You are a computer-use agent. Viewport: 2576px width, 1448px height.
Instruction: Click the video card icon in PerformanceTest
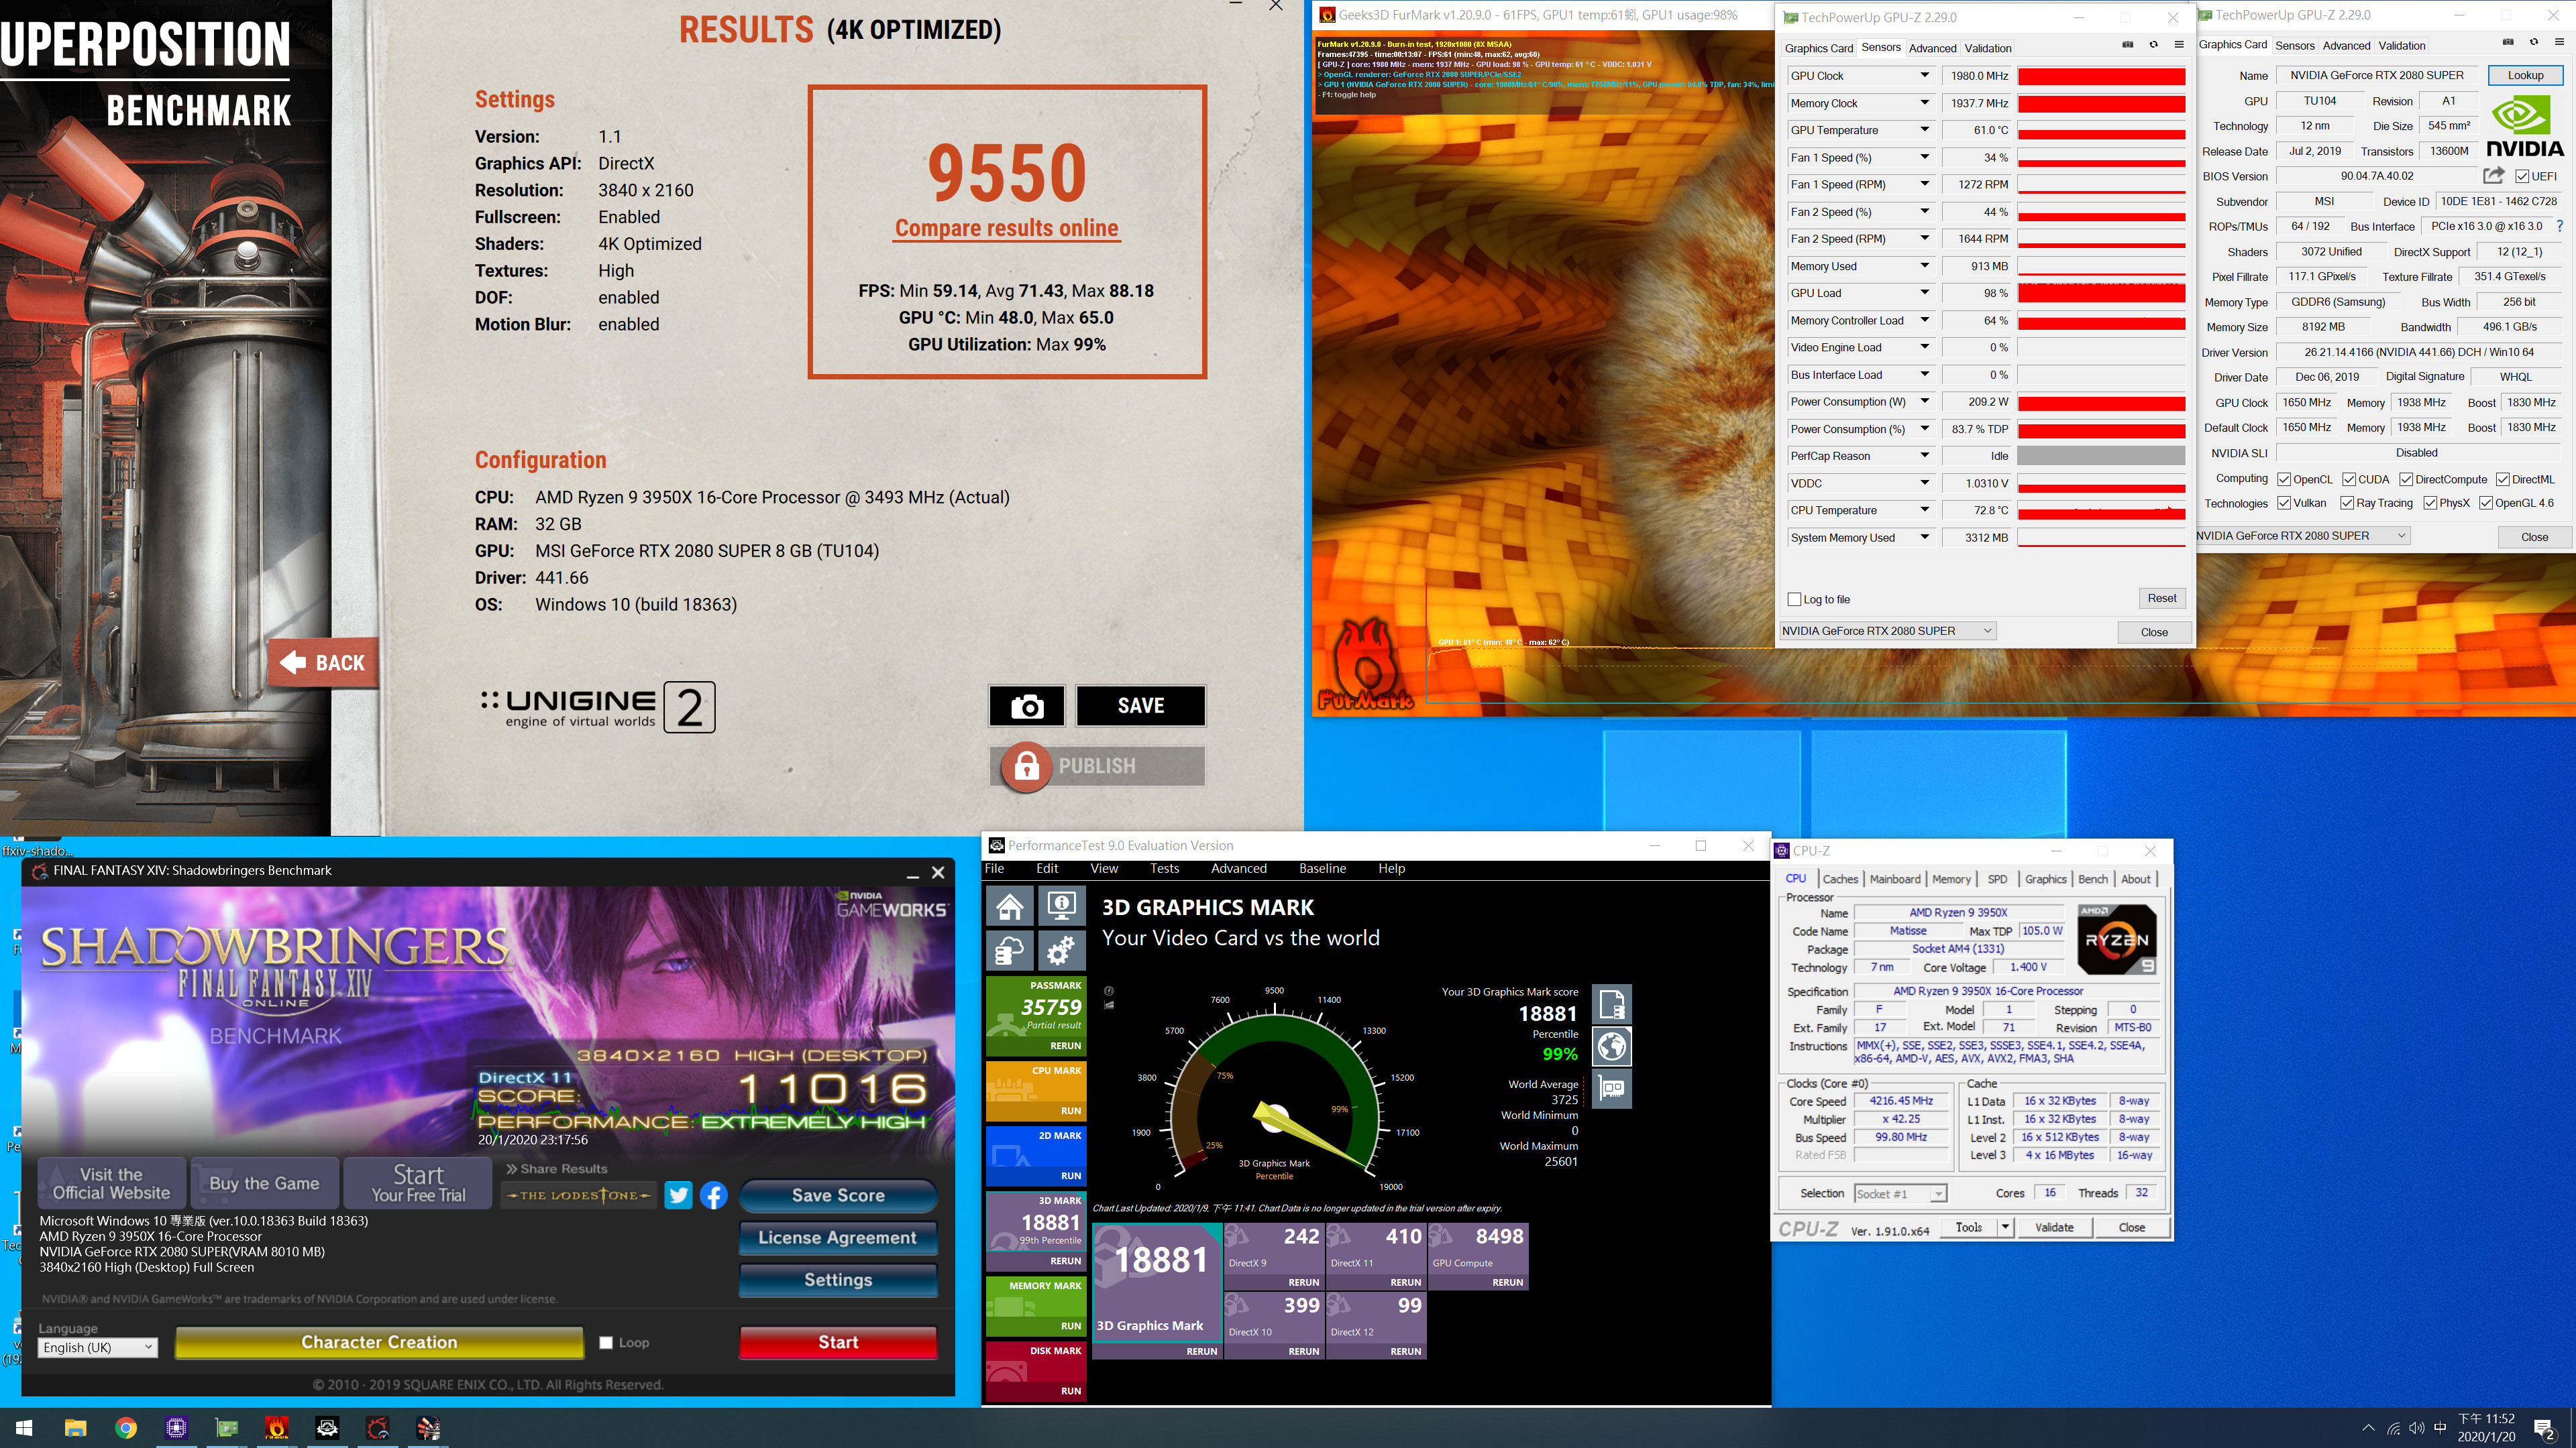pos(1612,1088)
